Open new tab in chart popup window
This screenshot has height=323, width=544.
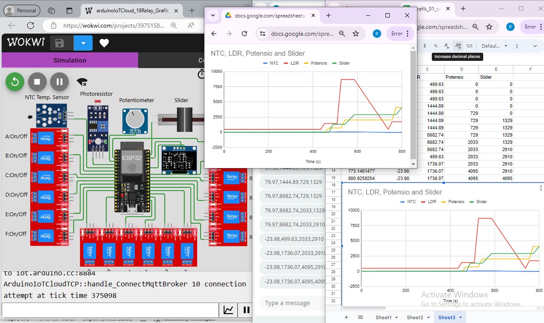(328, 15)
